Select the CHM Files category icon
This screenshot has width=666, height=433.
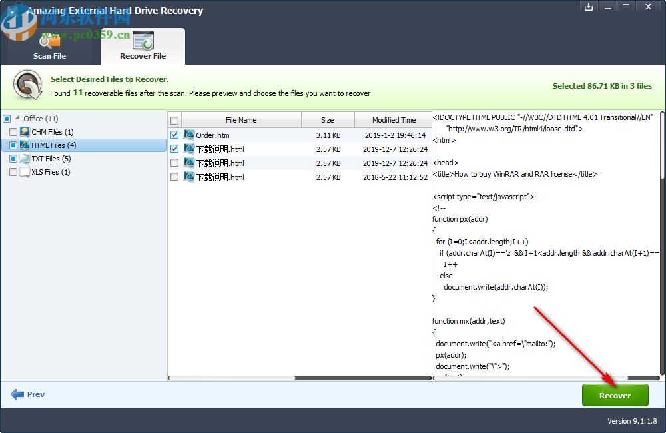click(25, 132)
